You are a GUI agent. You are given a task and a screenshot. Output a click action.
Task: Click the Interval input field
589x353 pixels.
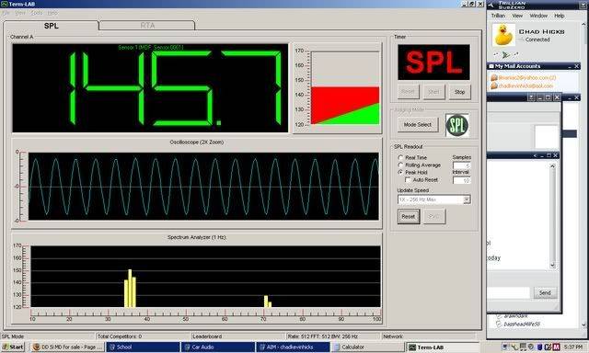pyautogui.click(x=462, y=180)
